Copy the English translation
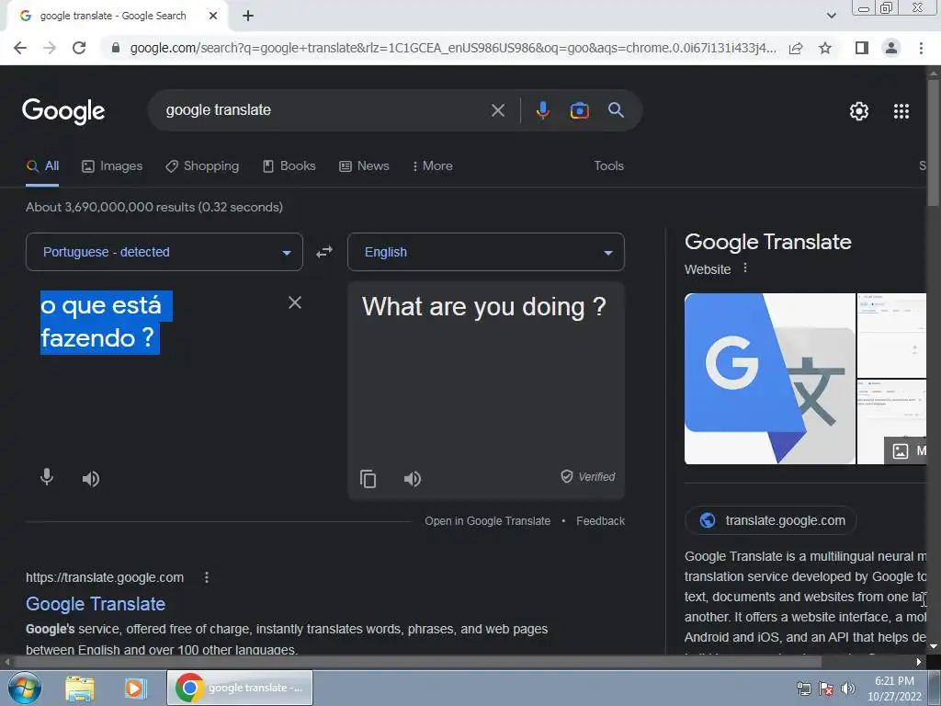Viewport: 941px width, 706px height. click(x=368, y=478)
